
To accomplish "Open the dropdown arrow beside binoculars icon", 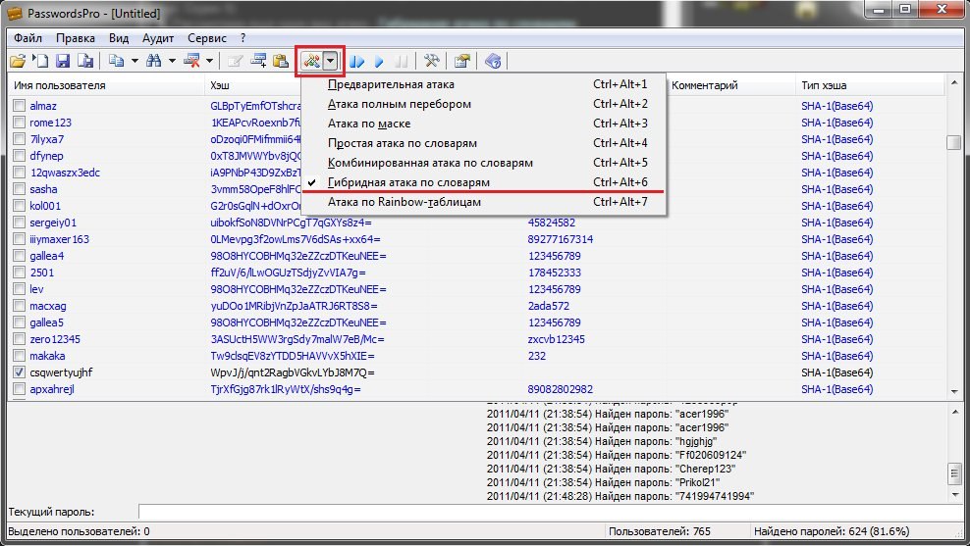I will point(172,61).
